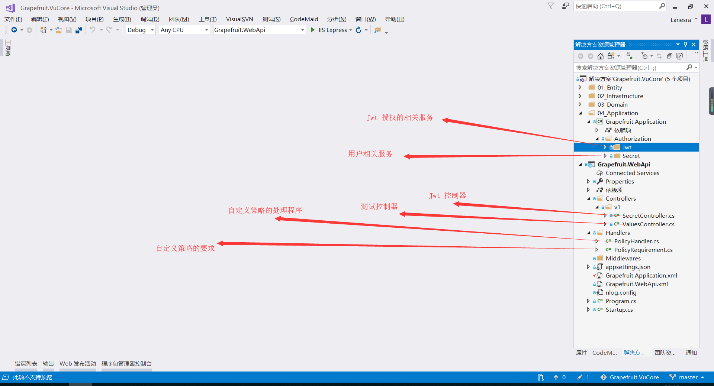Open the 文件(F) menu

[x=13, y=19]
